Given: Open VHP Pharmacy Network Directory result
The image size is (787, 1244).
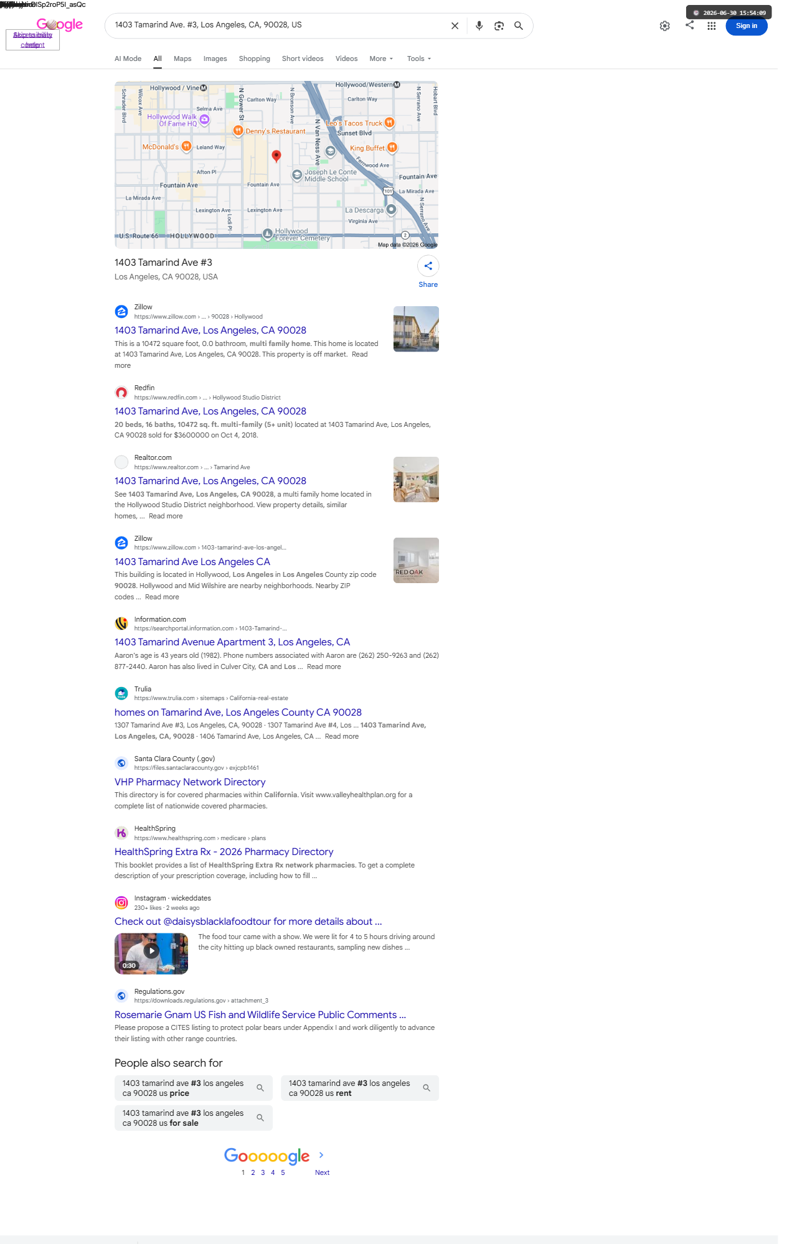Looking at the screenshot, I should [x=190, y=782].
